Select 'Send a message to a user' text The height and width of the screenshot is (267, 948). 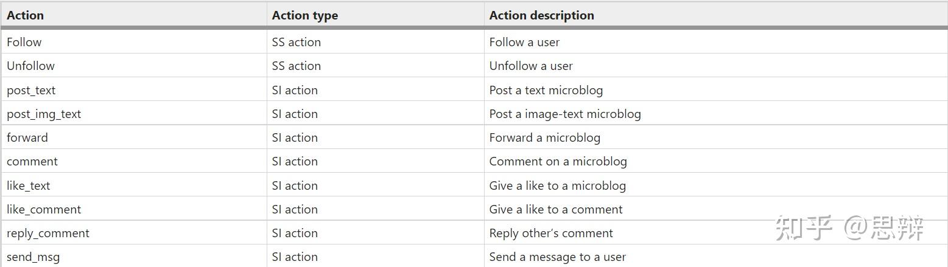click(x=558, y=257)
